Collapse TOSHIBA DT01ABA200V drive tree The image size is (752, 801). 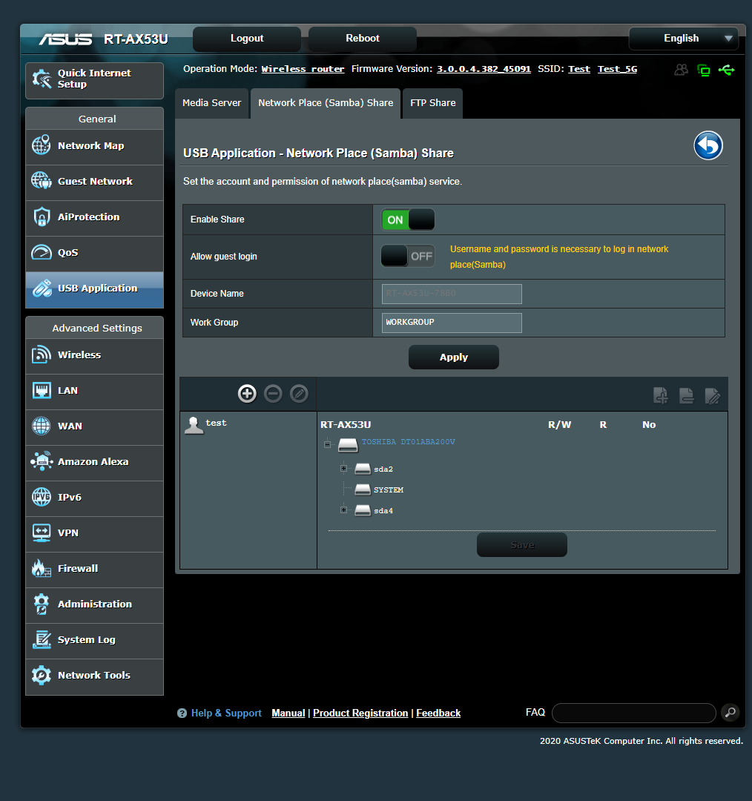coord(328,444)
